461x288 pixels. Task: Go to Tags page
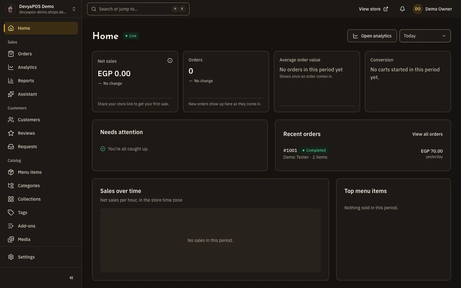pyautogui.click(x=41, y=212)
